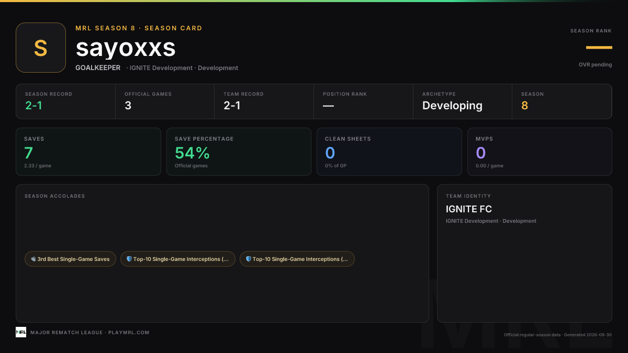Click the TEAM IDENTITY heading
628x353 pixels.
468,196
